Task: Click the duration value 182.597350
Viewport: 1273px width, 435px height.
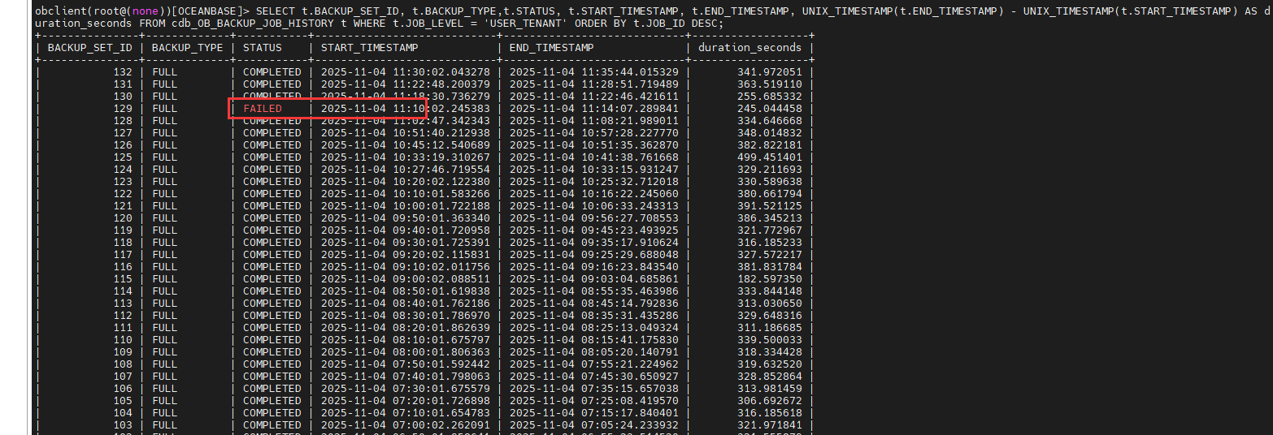Action: [767, 279]
